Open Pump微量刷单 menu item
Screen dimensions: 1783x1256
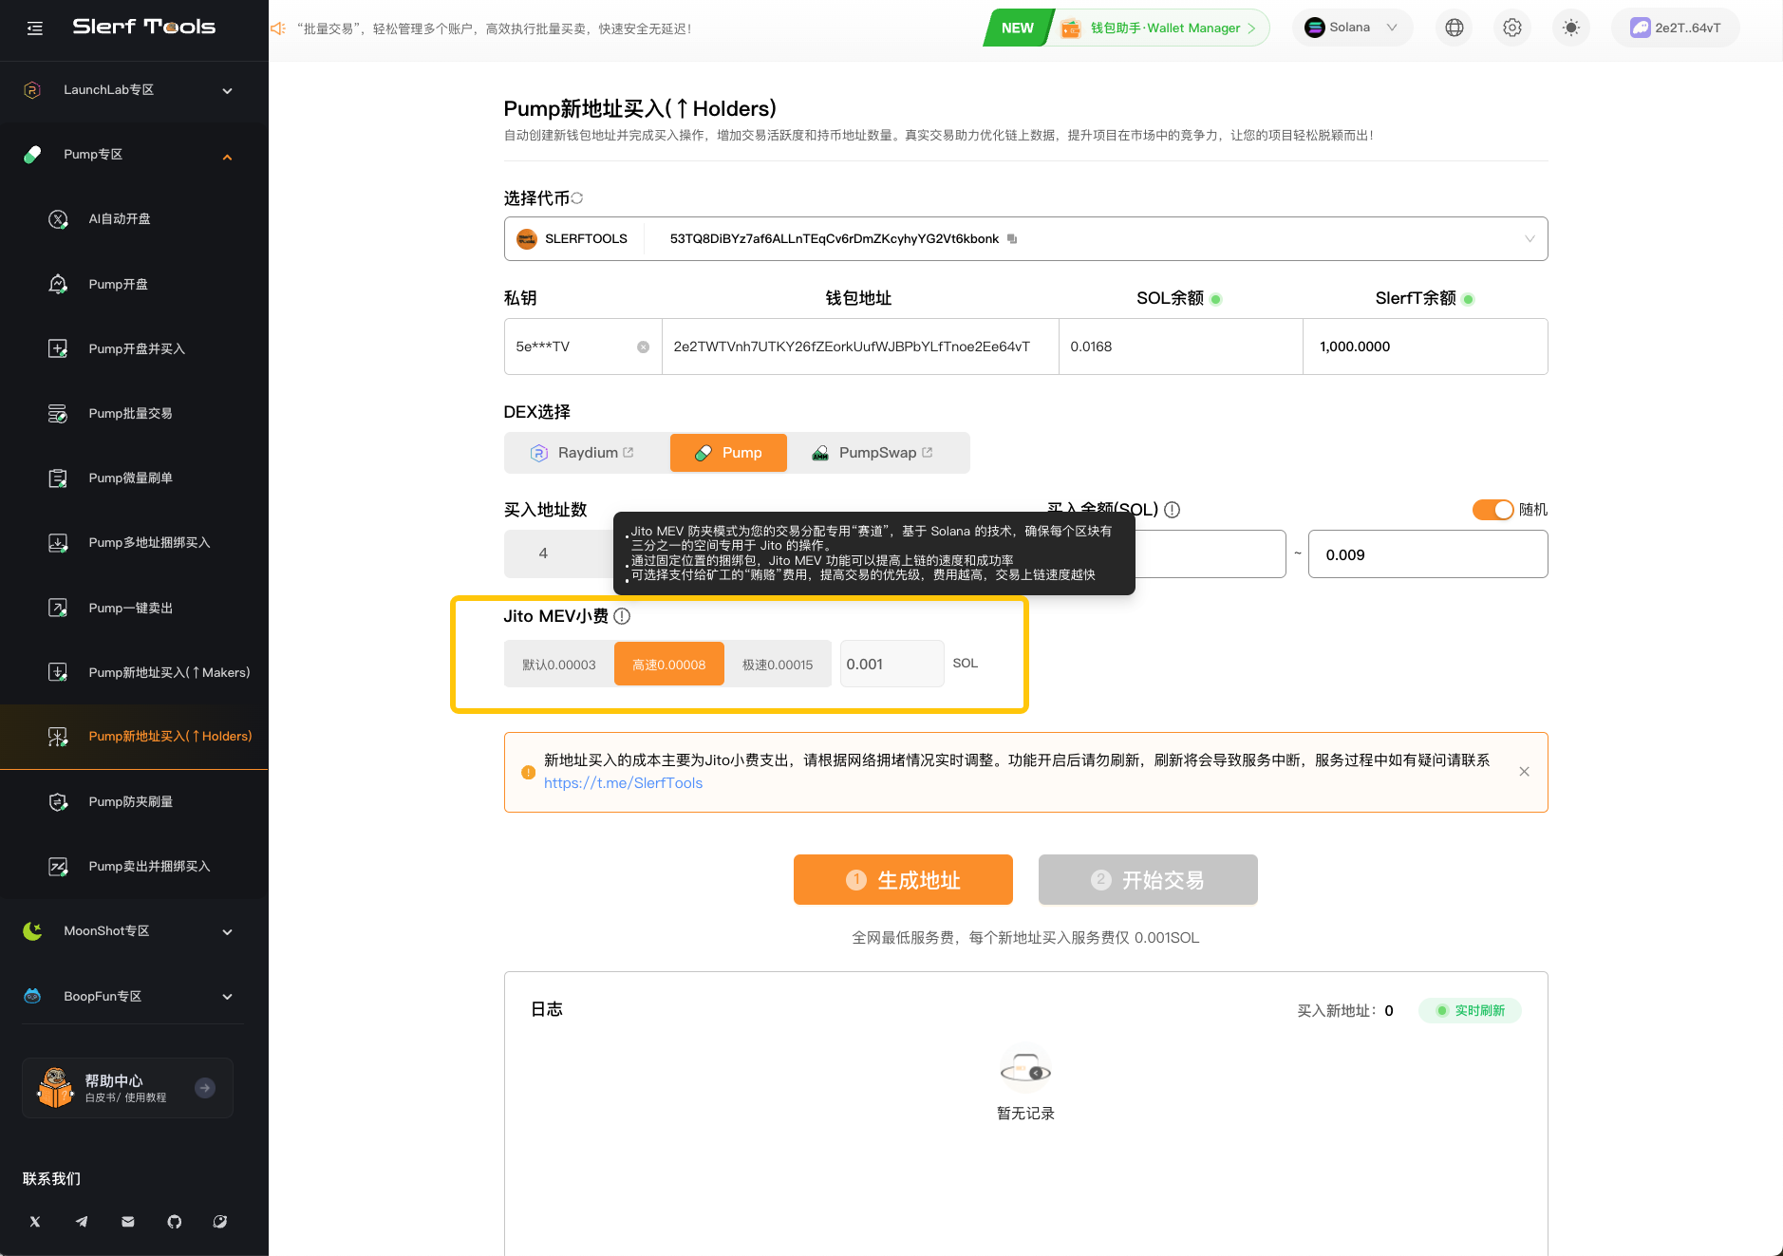click(x=134, y=478)
